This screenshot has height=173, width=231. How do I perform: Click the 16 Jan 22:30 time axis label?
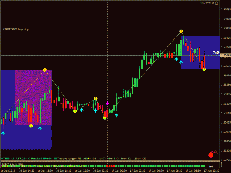click(101, 171)
